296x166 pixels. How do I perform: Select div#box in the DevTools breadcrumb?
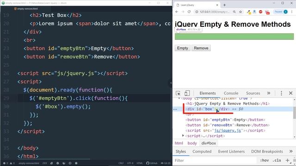tap(209, 143)
